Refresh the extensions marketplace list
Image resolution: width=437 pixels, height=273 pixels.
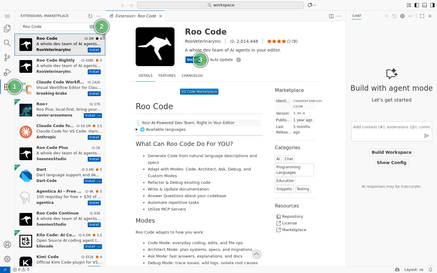tap(90, 16)
